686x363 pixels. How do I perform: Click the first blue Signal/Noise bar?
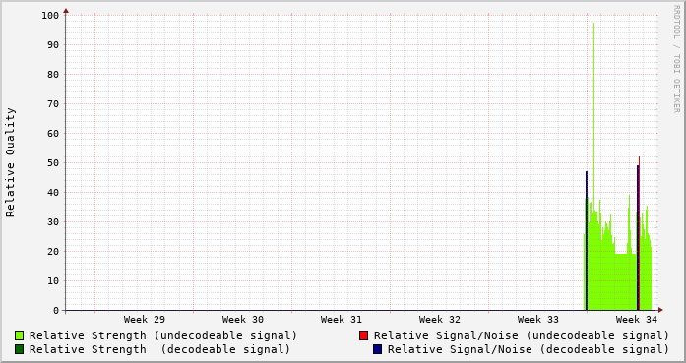pos(587,241)
